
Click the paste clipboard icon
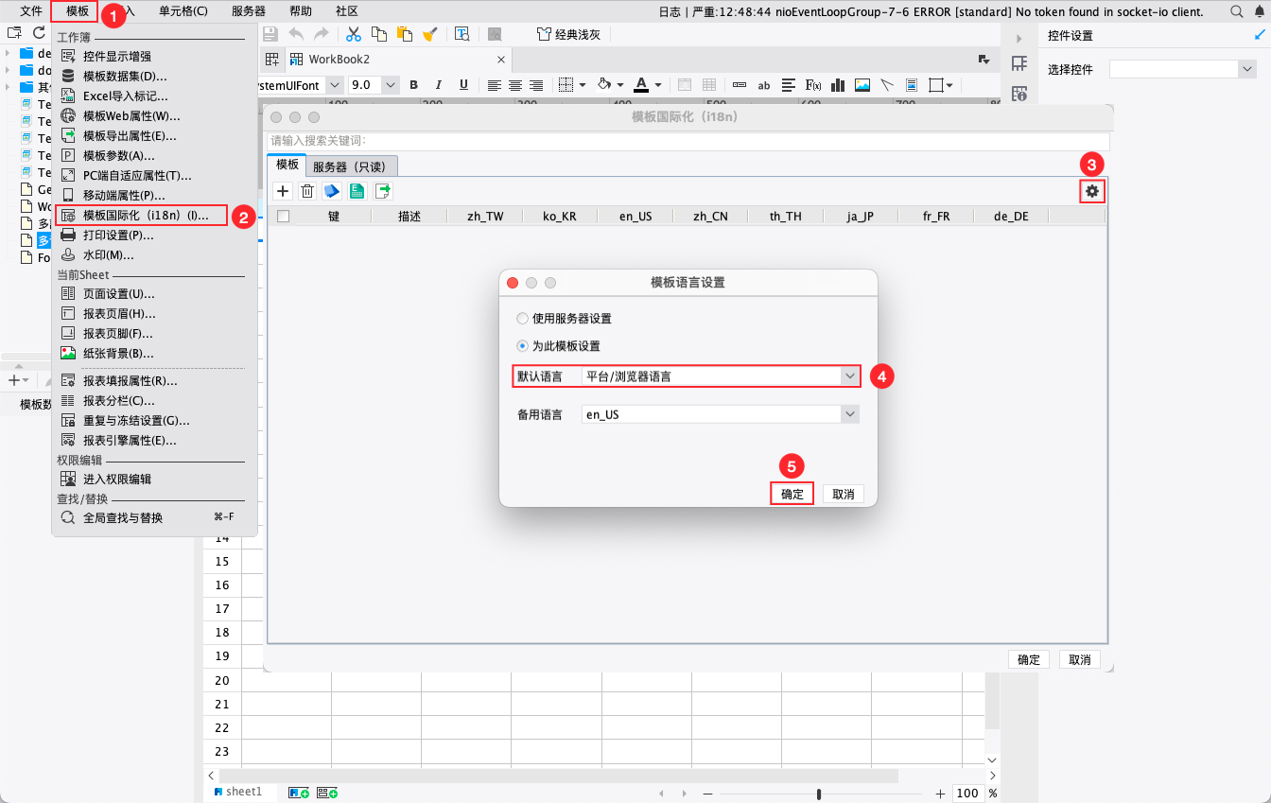tap(405, 34)
